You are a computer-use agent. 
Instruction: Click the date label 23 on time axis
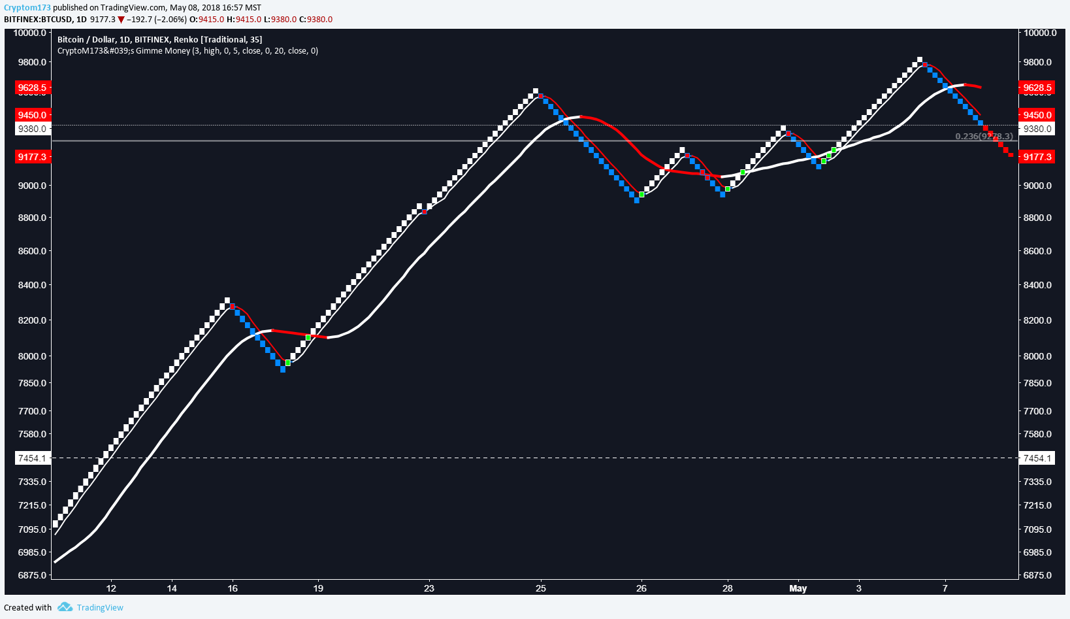(x=429, y=588)
